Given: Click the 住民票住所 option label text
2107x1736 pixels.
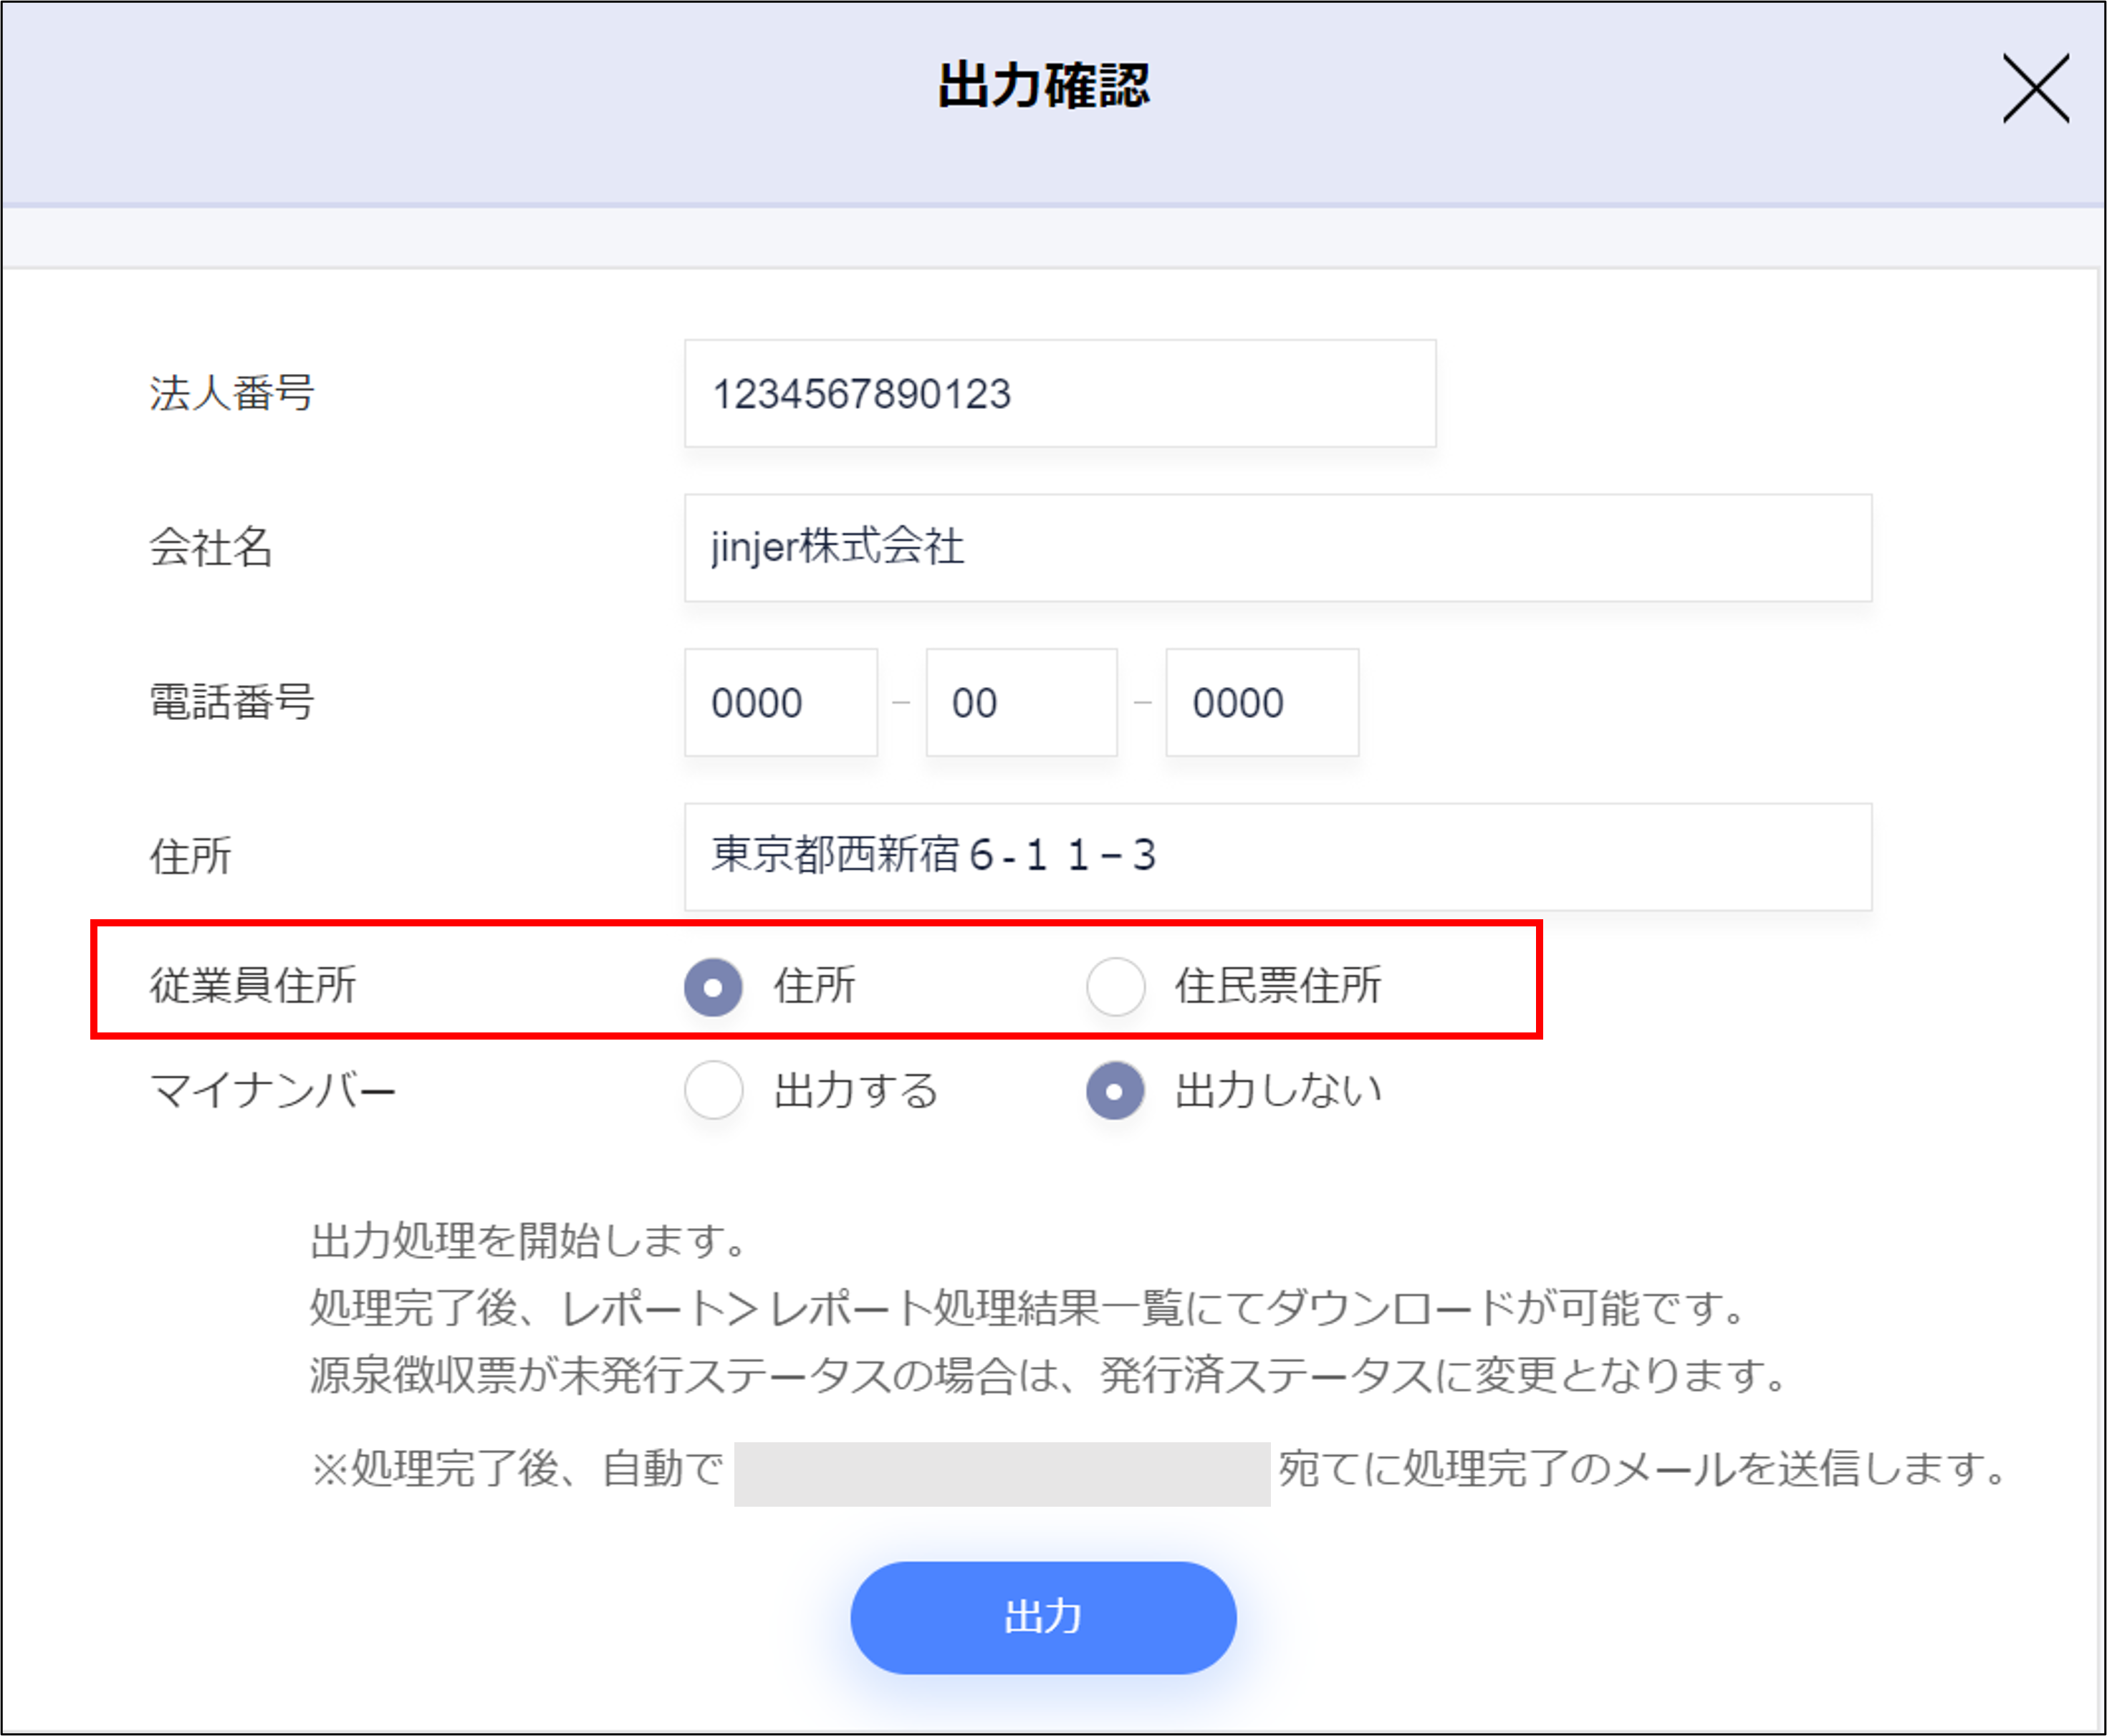Looking at the screenshot, I should coord(1277,986).
